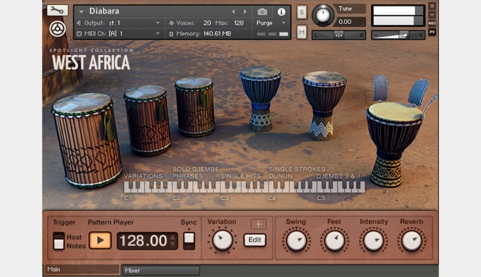
Task: Solo the instrument with S button
Action: pos(302,13)
